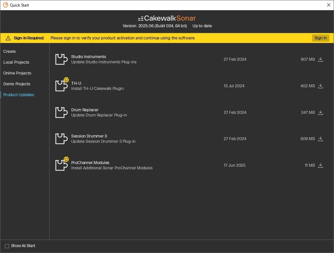Click the Drum Replacer puzzle icon
Image resolution: width=334 pixels, height=253 pixels.
pyautogui.click(x=61, y=113)
